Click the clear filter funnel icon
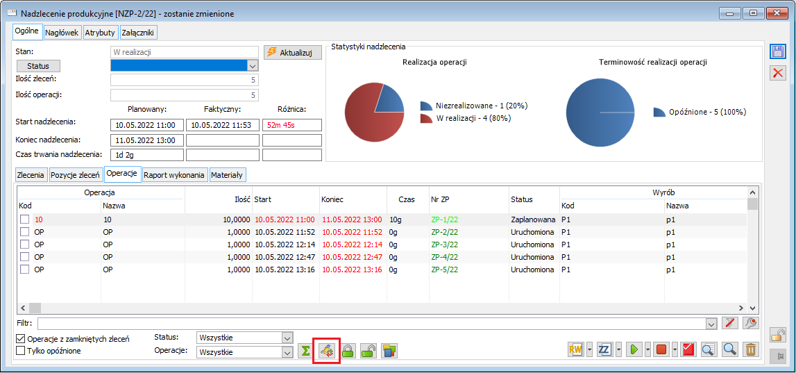 tap(729, 323)
